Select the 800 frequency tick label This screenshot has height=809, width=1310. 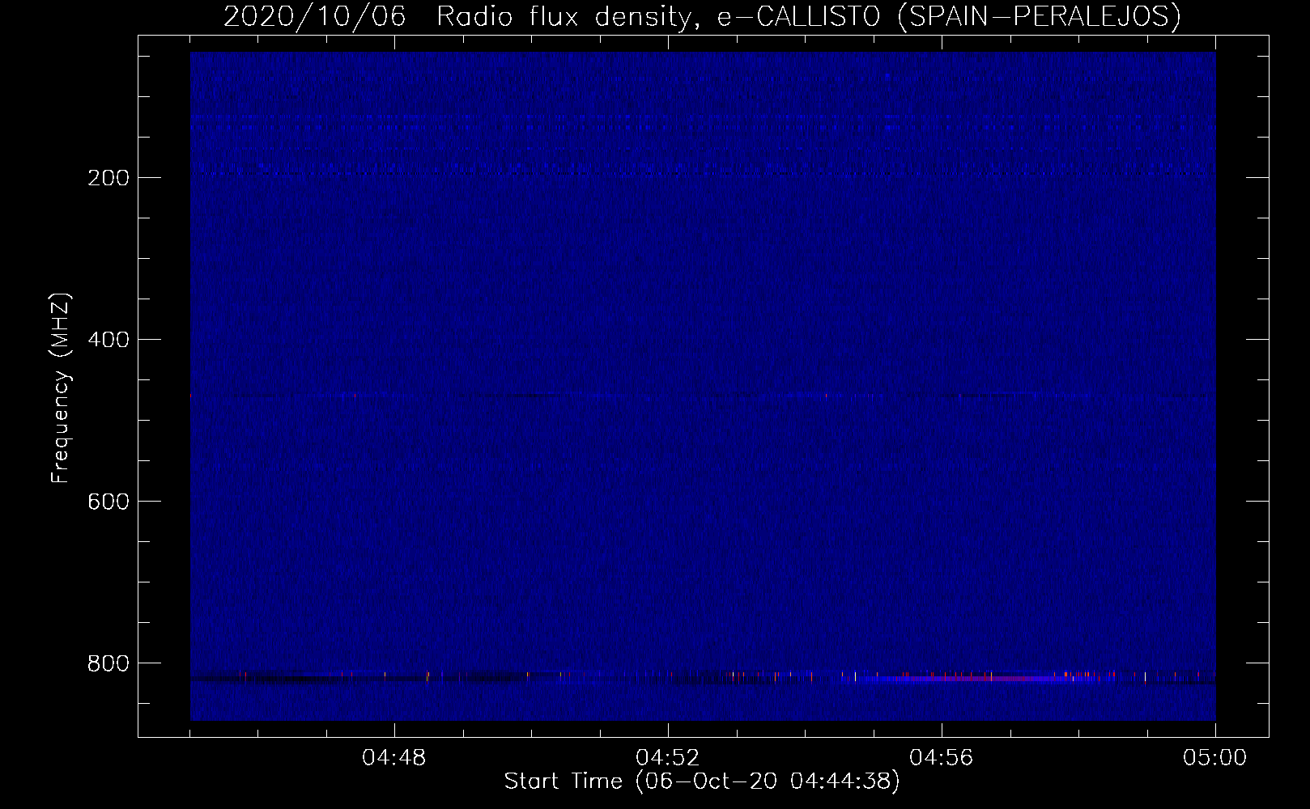(108, 663)
